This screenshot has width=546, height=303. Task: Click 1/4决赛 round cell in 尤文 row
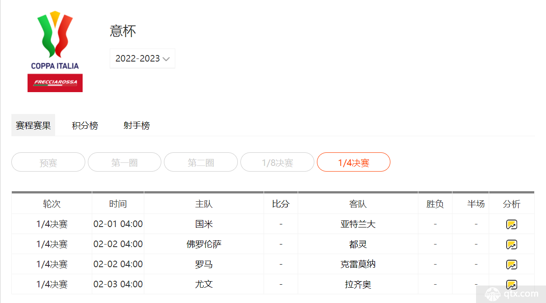pos(52,285)
